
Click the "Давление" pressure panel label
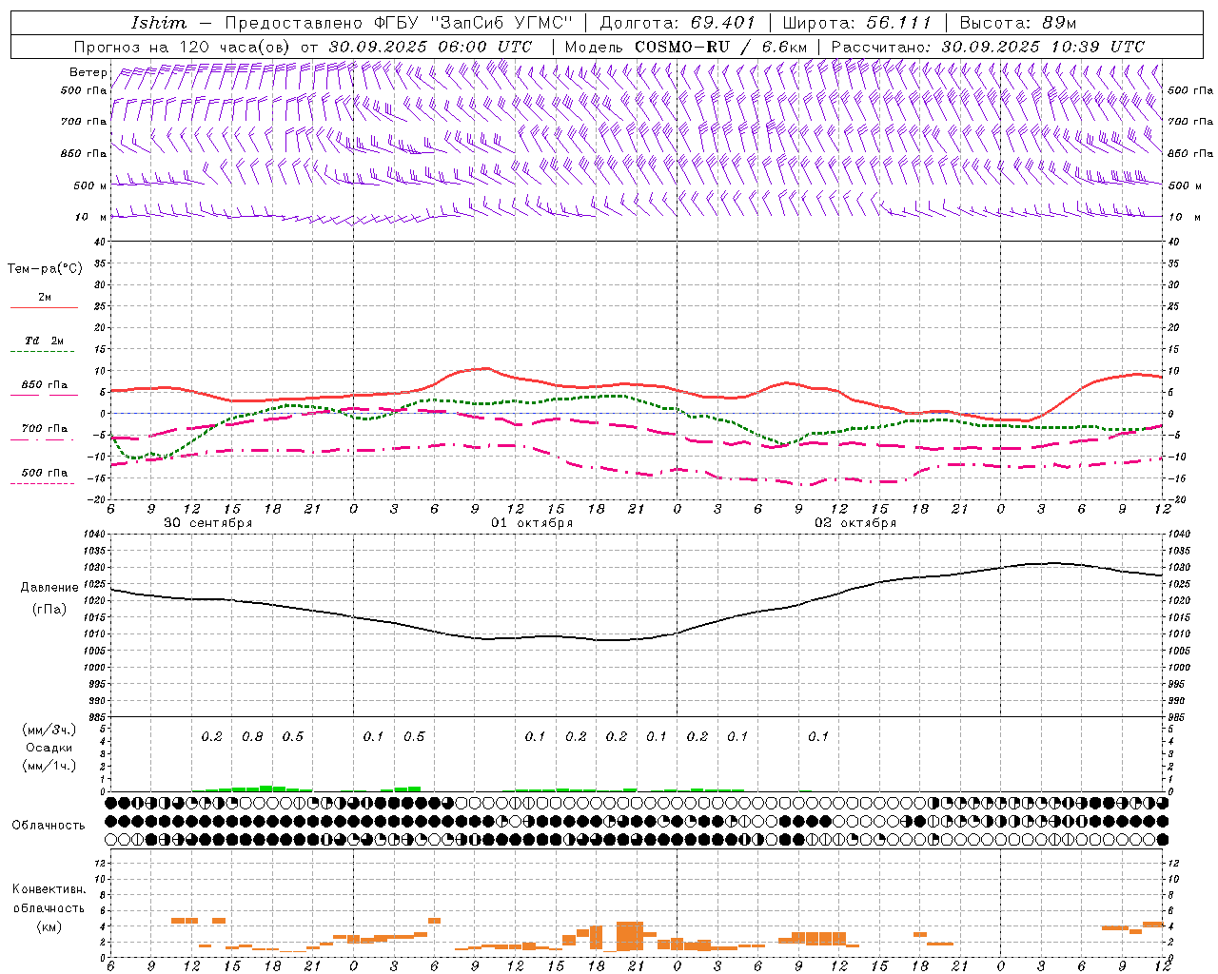coord(49,588)
